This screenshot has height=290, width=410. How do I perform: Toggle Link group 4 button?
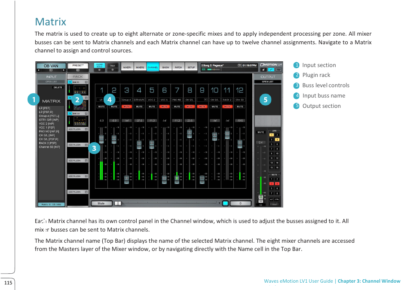click(x=277, y=140)
